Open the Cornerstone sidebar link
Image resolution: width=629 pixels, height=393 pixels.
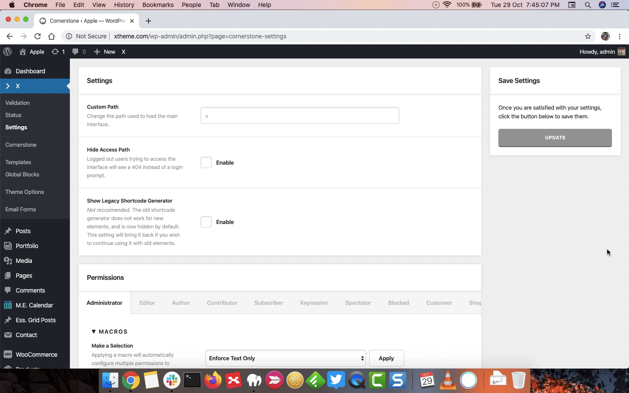point(21,145)
